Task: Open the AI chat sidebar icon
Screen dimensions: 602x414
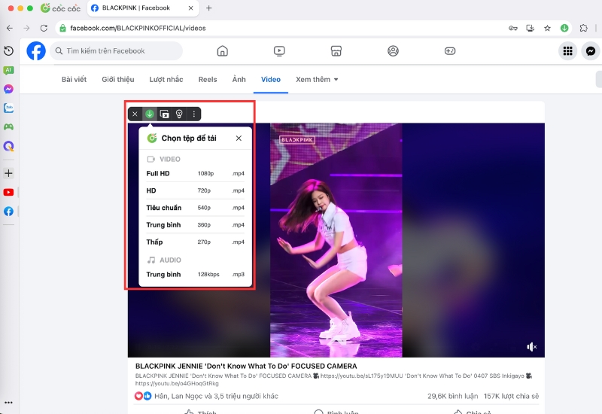Action: pyautogui.click(x=8, y=70)
